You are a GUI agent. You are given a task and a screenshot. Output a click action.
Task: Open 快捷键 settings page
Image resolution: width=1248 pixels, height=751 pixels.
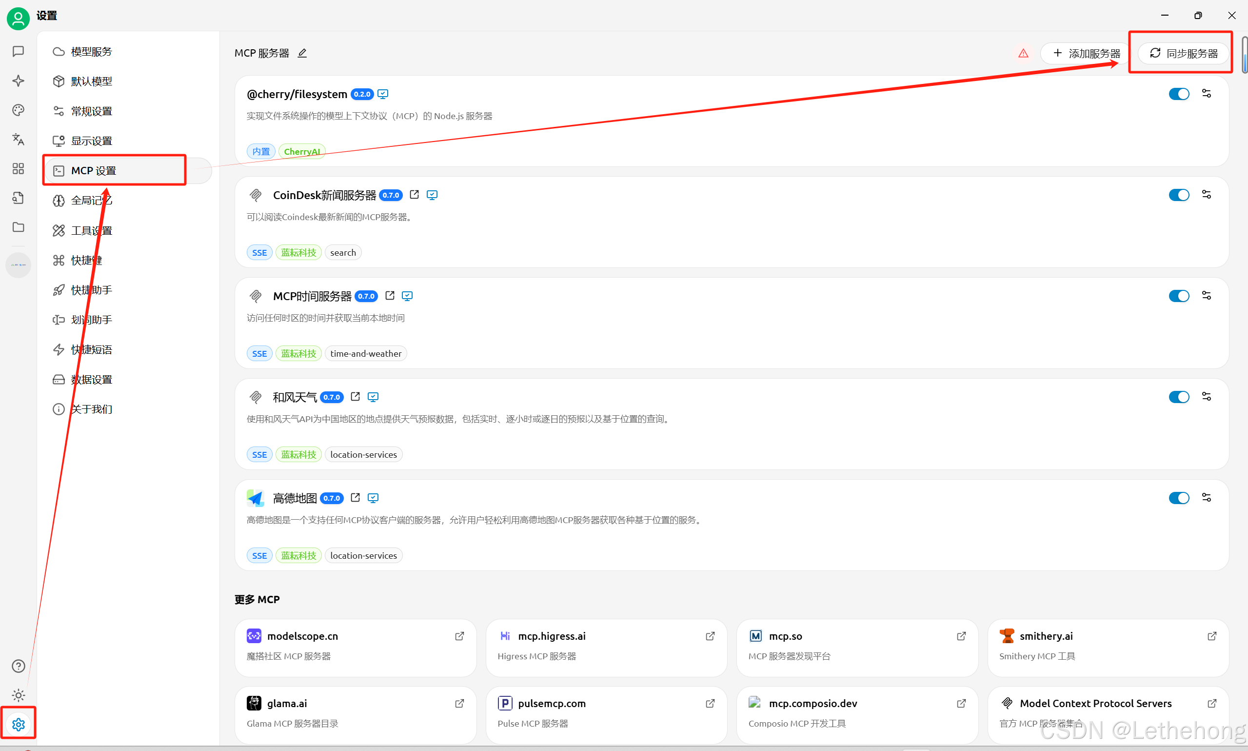tap(128, 260)
